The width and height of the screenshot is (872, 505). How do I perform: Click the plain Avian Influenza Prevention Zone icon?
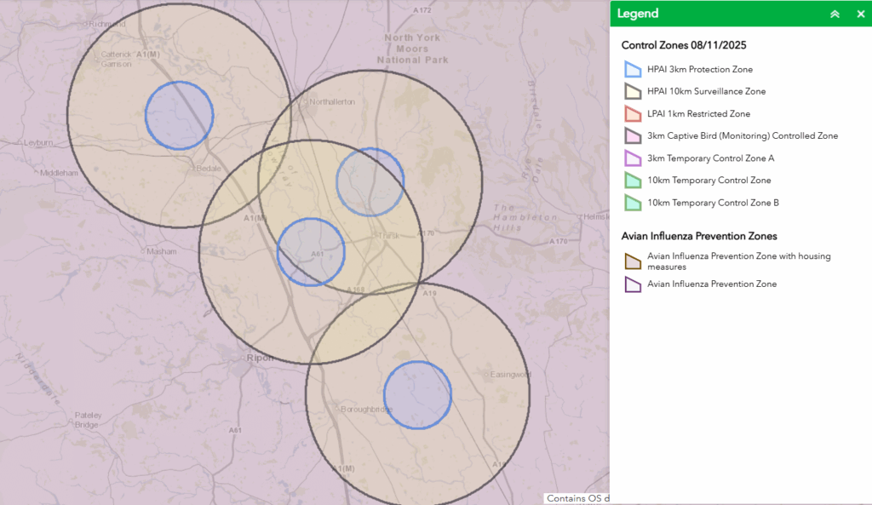tap(632, 284)
